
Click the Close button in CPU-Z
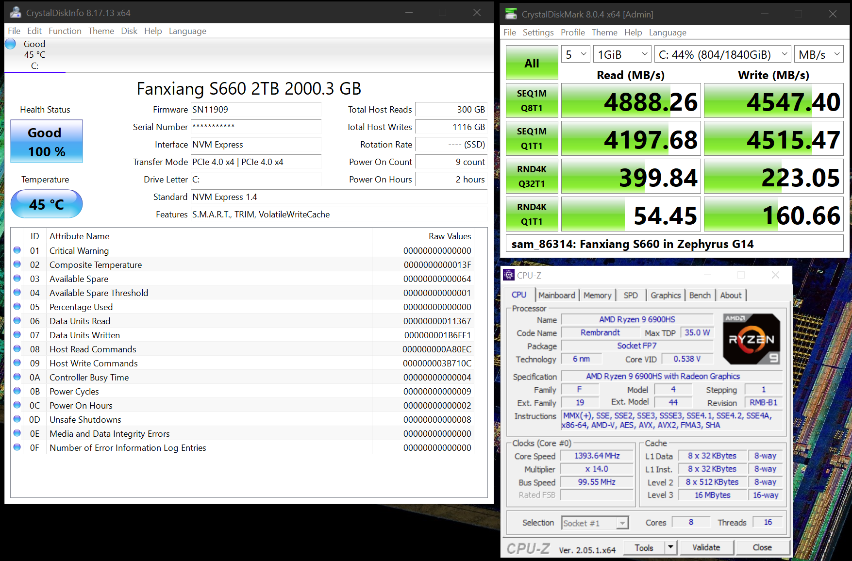point(762,547)
